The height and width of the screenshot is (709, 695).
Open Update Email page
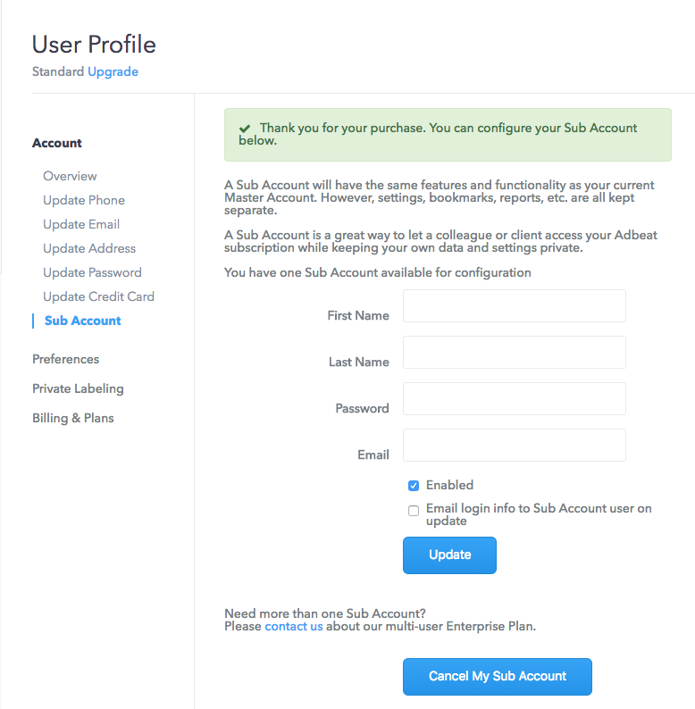81,224
